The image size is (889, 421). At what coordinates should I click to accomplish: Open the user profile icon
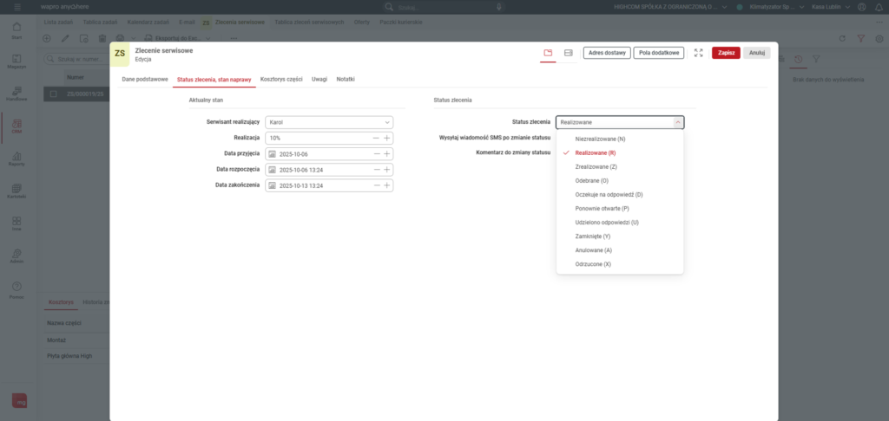862,7
